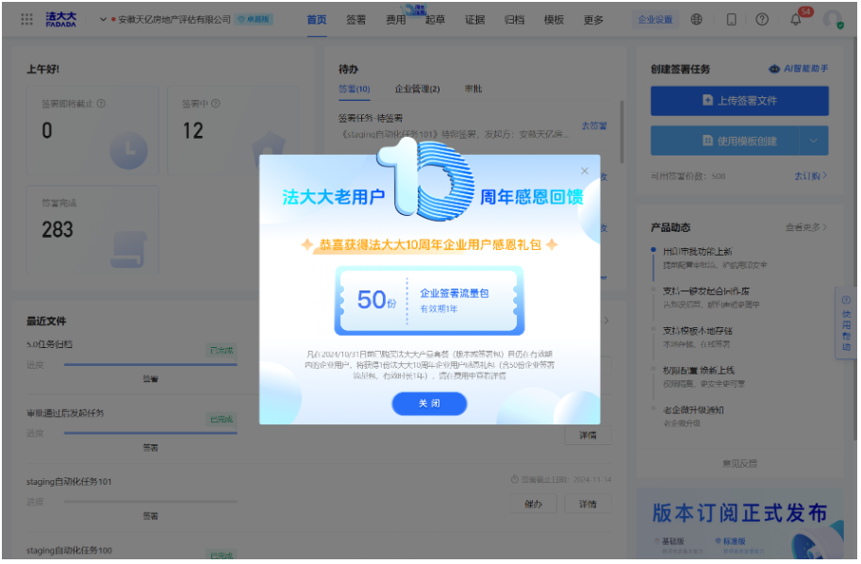
Task: Open the staging自动化任务101 recent file
Action: [69, 483]
